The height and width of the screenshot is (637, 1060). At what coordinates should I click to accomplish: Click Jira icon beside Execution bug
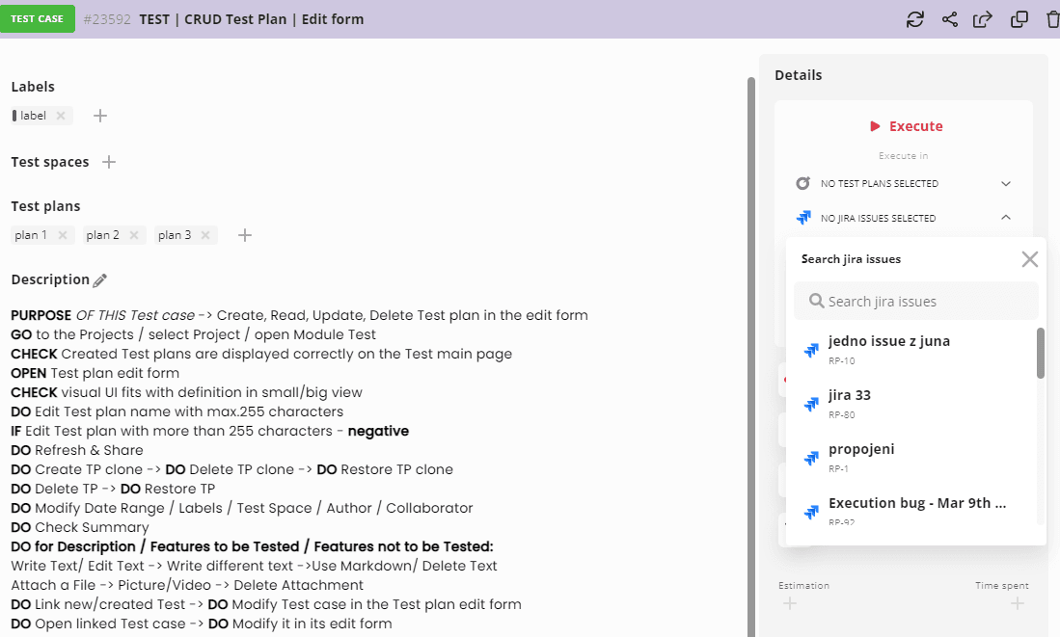[x=811, y=512]
